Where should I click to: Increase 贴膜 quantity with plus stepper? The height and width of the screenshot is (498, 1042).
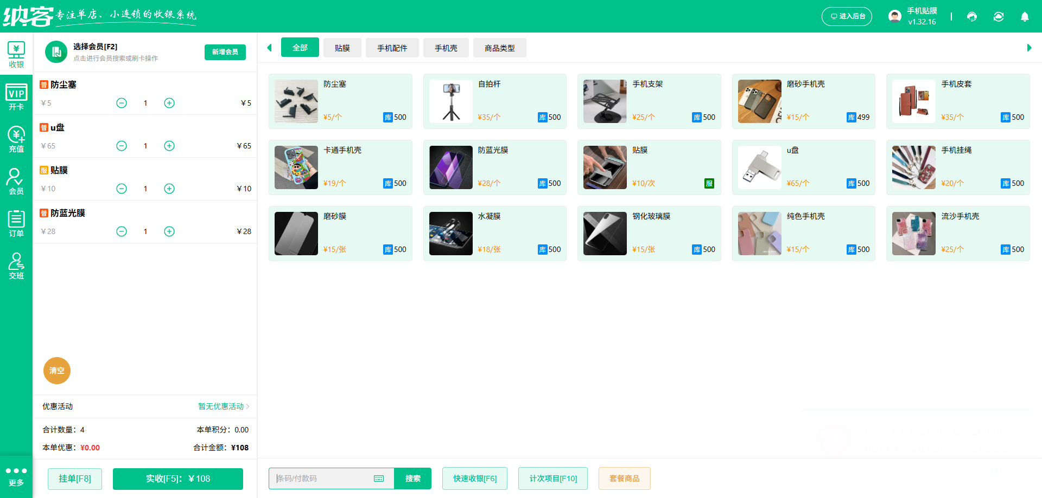pos(169,189)
